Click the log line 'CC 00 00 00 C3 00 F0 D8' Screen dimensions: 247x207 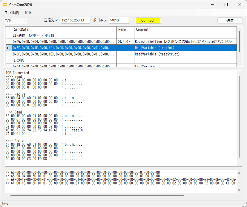click(42, 159)
